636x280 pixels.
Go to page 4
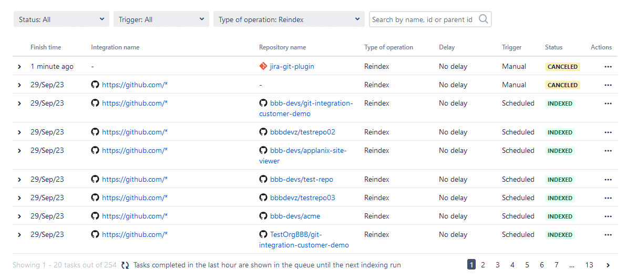coord(512,265)
